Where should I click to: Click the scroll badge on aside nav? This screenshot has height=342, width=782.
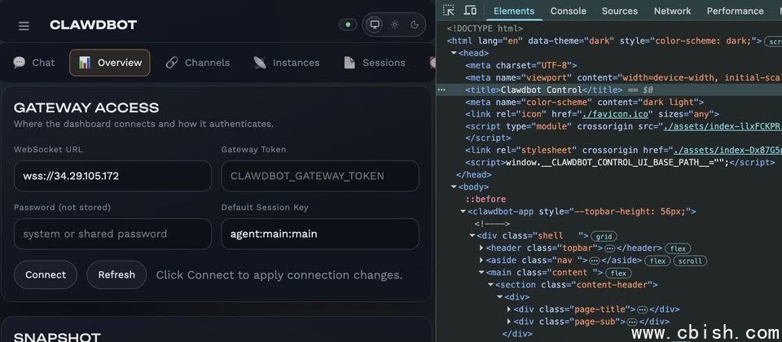pyautogui.click(x=692, y=261)
